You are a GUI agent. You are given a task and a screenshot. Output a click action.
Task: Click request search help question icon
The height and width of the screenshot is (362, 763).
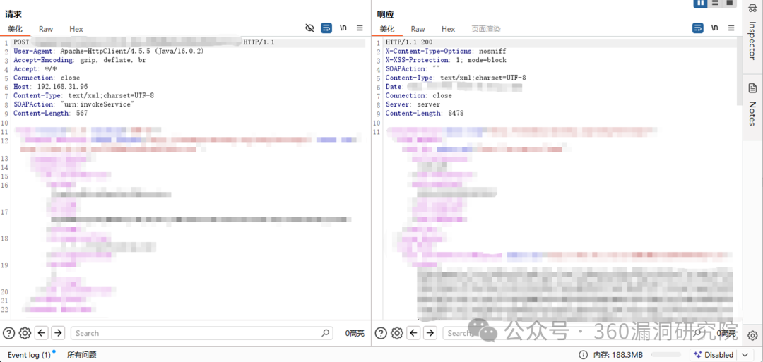(x=8, y=333)
